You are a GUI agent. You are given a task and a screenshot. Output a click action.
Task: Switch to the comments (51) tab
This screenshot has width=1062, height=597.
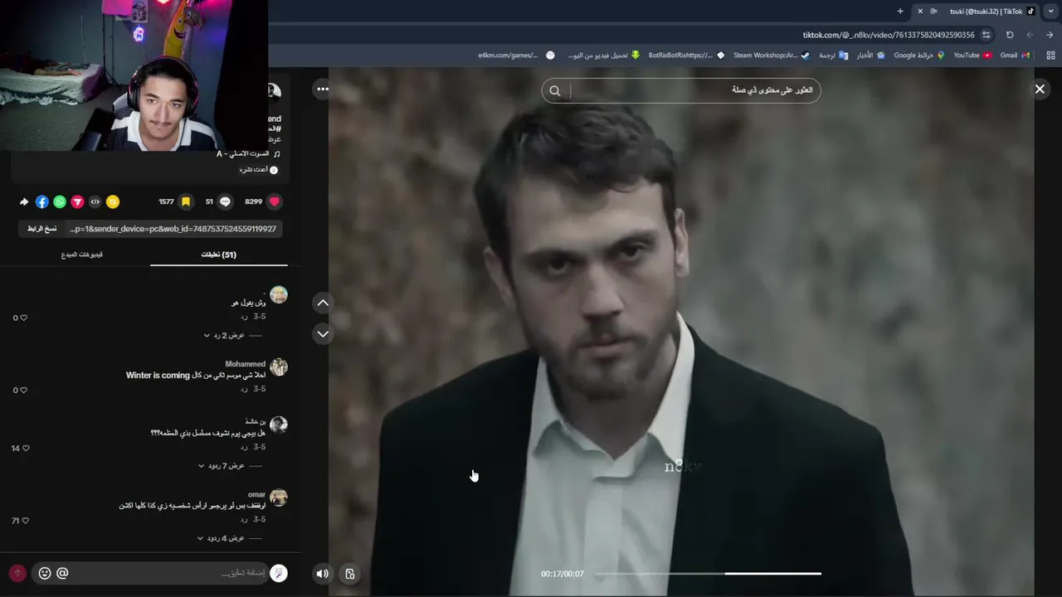coord(219,255)
